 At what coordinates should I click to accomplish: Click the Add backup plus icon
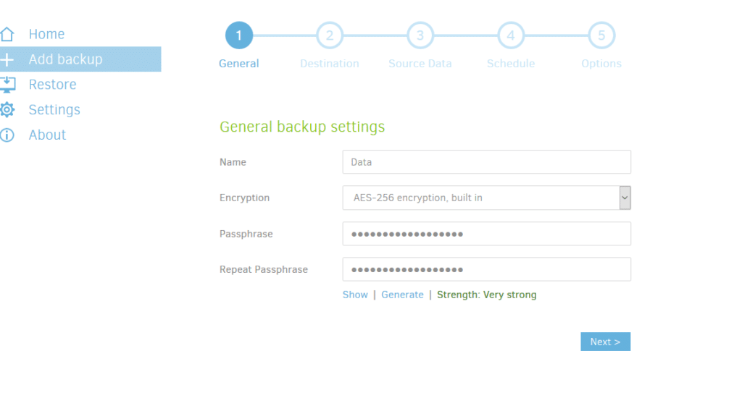7,59
